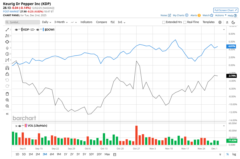Open the 1x1 grid layout dropdown

[x=122, y=22]
